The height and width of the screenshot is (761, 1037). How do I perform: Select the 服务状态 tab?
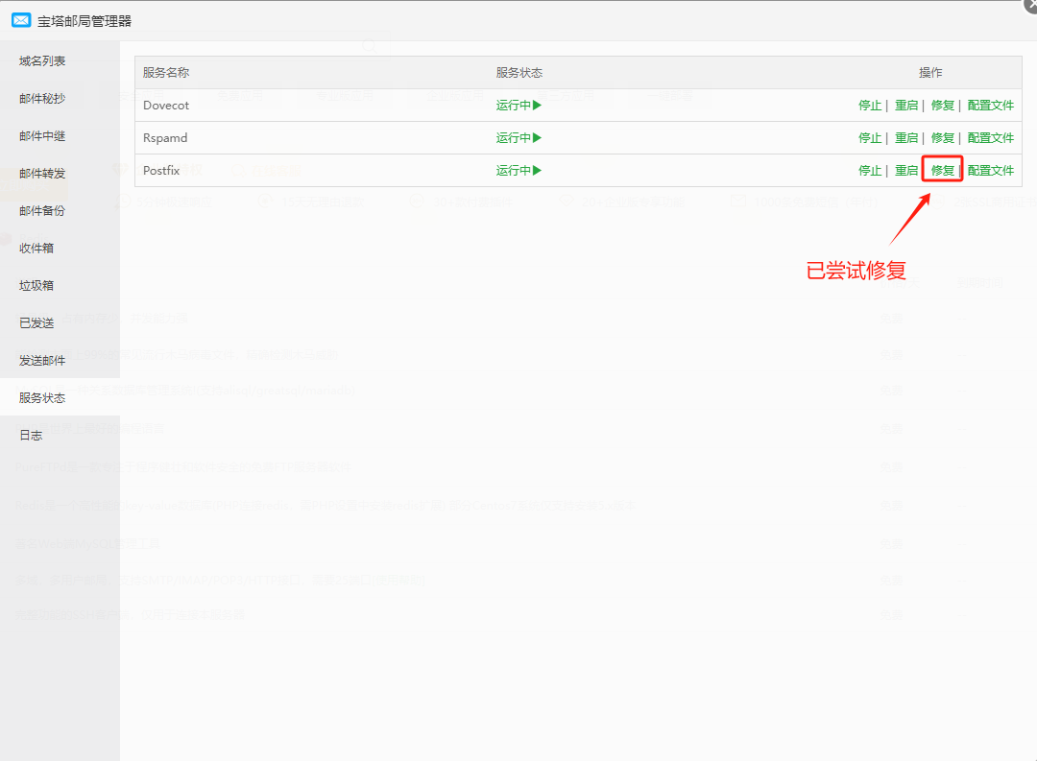pyautogui.click(x=42, y=397)
